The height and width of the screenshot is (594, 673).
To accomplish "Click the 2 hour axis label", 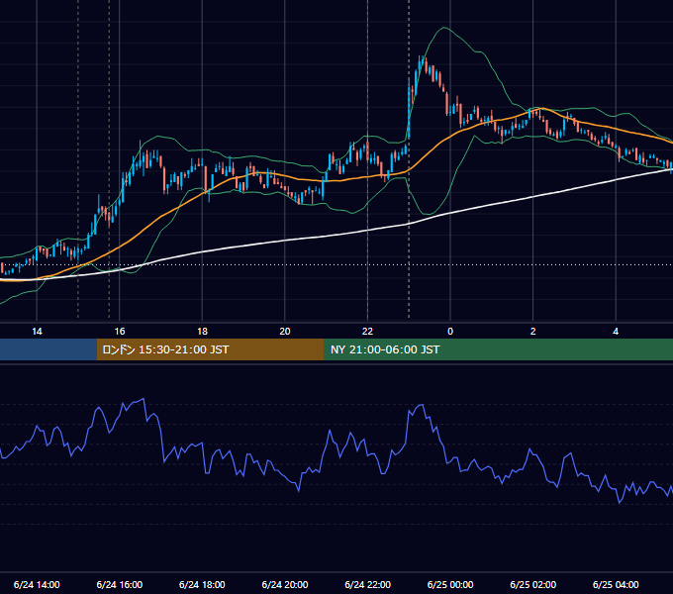I will click(x=533, y=332).
